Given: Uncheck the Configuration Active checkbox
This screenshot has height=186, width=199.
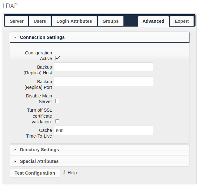Looking at the screenshot, I should pos(57,58).
